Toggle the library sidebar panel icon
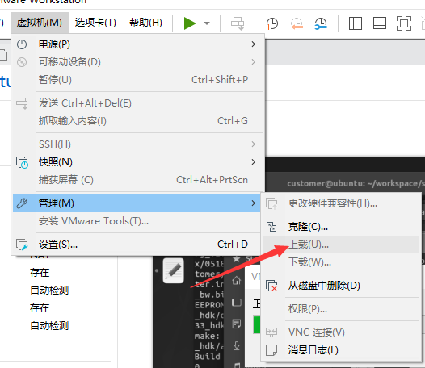Viewport: 425px width, 368px height. (355, 23)
